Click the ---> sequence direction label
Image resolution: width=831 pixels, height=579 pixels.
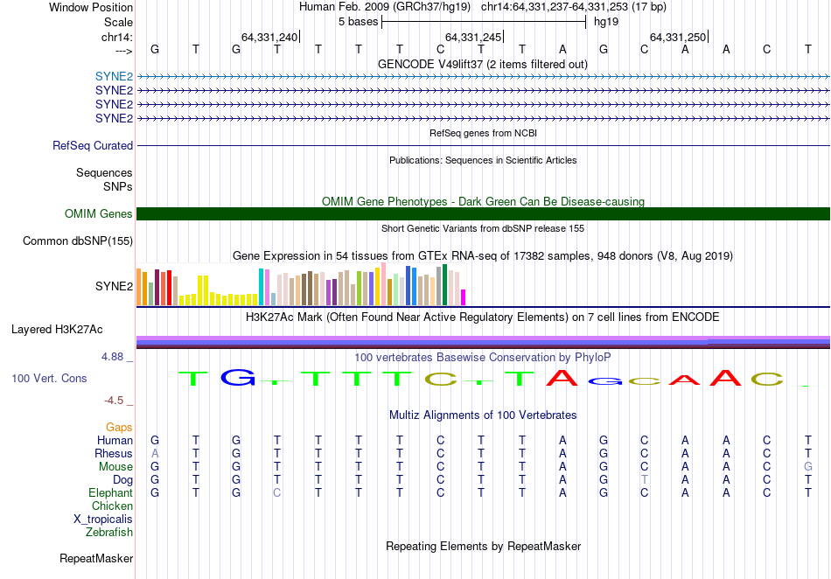tap(123, 51)
